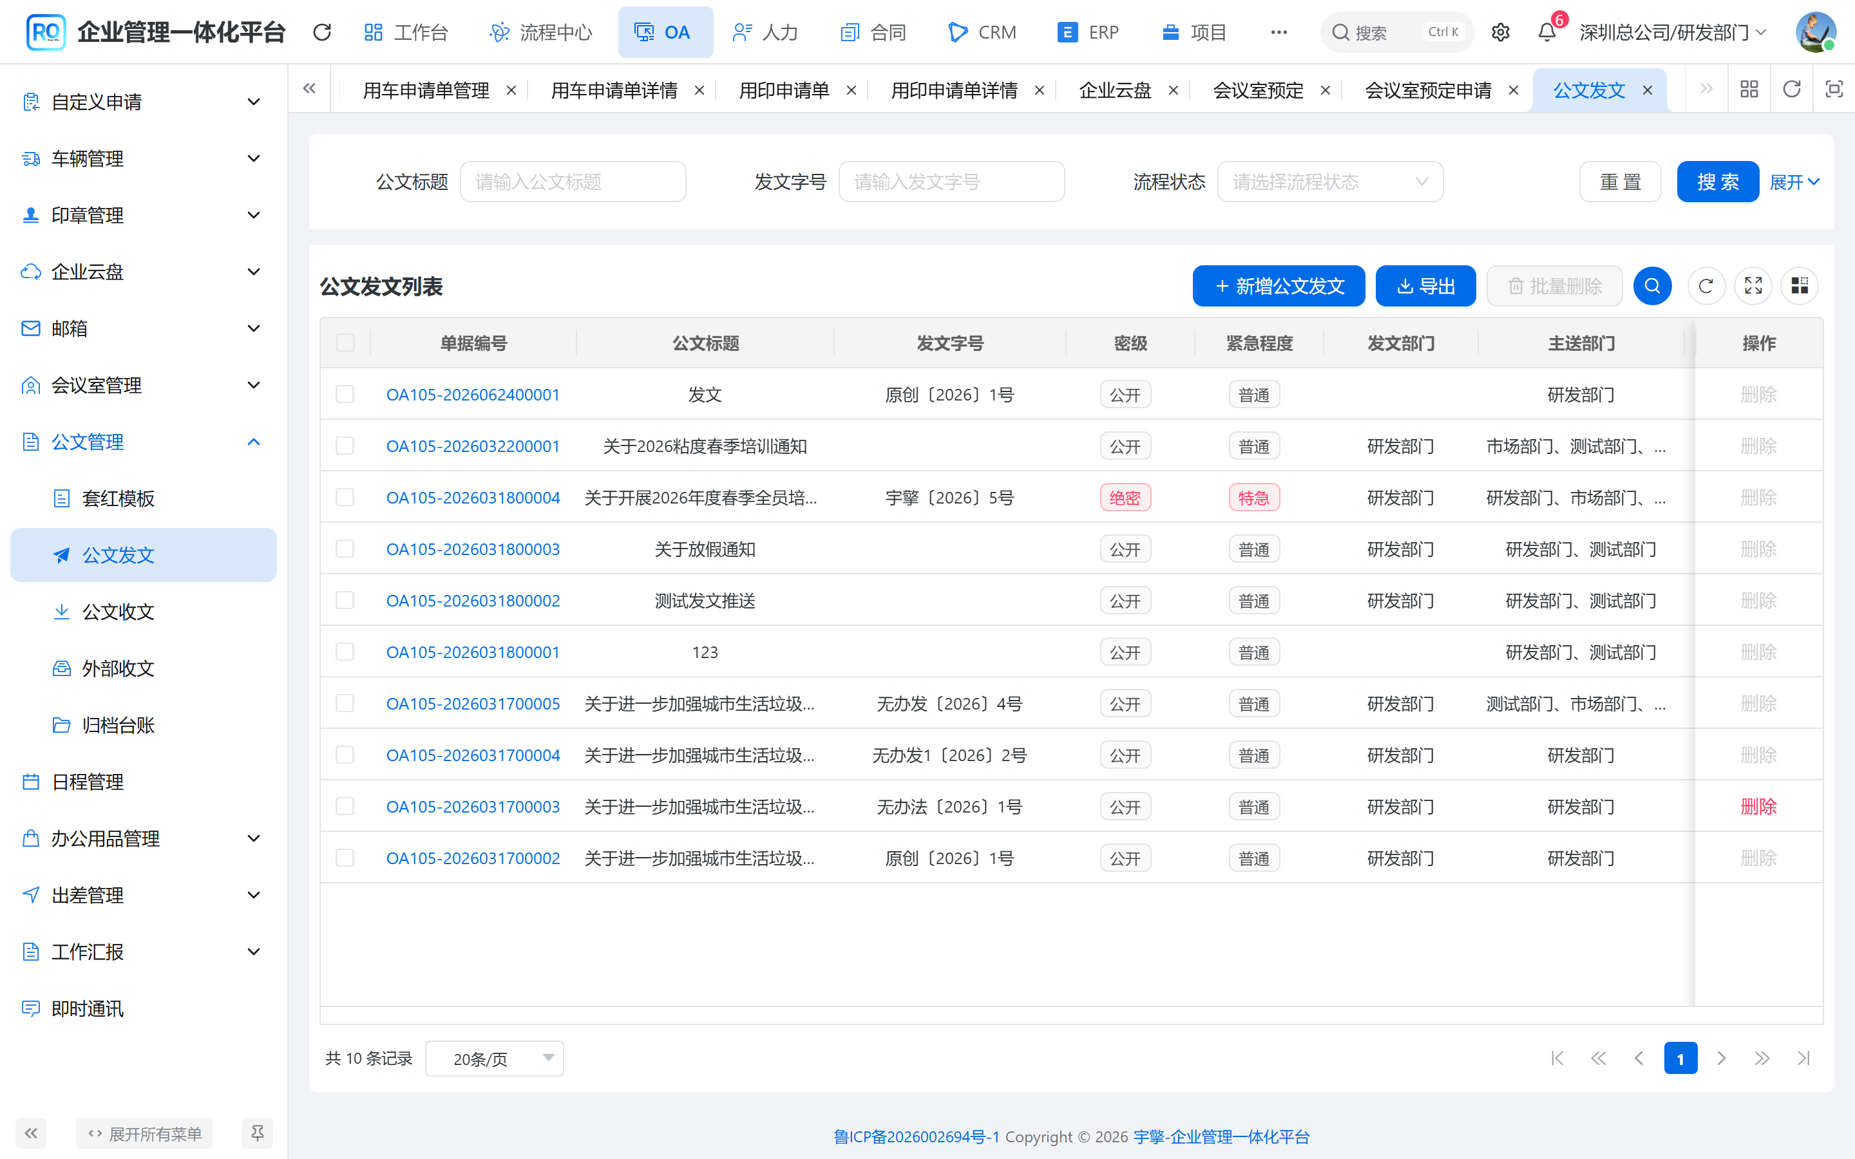Screen dimensions: 1855x1159
Task: Refresh the document list with circular arrow
Action: coord(1706,286)
